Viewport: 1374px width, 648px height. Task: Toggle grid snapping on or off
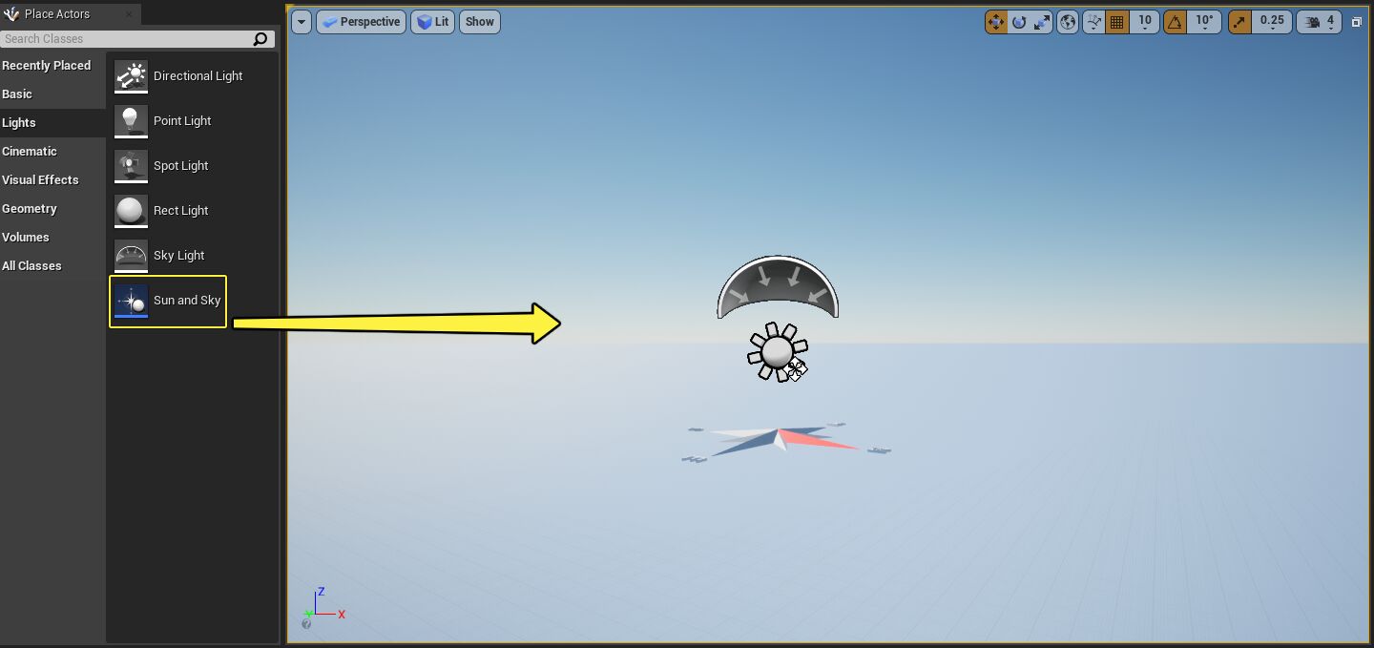point(1117,21)
